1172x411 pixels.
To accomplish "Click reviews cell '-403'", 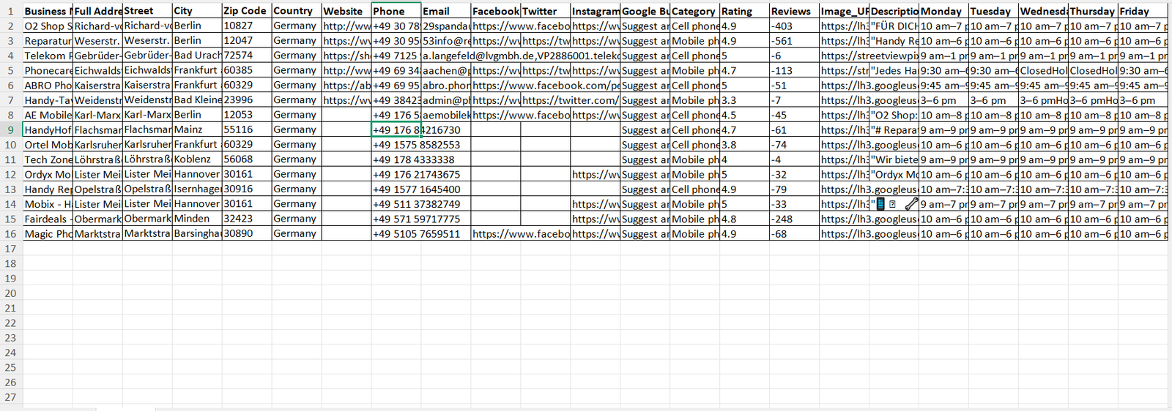I will point(794,26).
